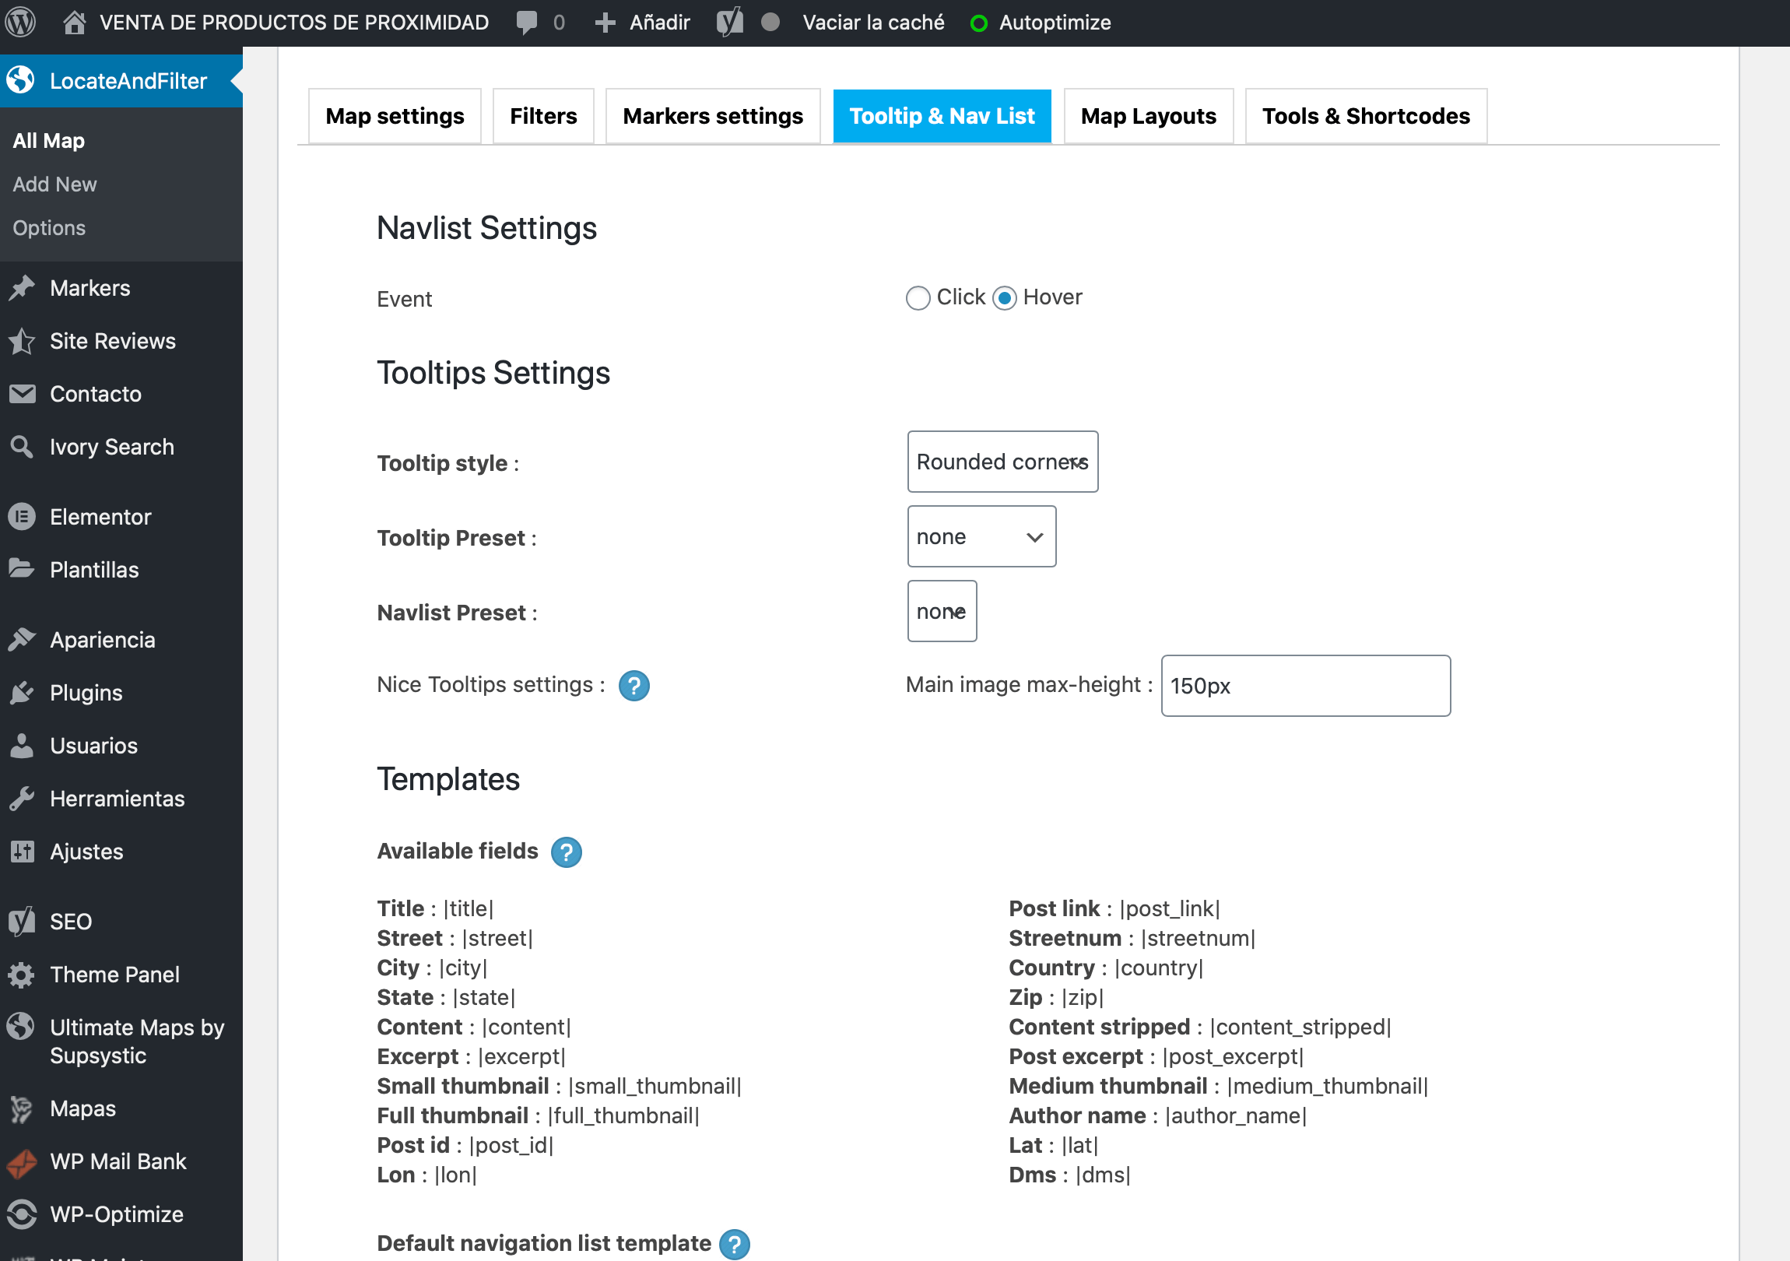The width and height of the screenshot is (1790, 1261).
Task: Click the plus icon next to Añadir
Action: [x=605, y=23]
